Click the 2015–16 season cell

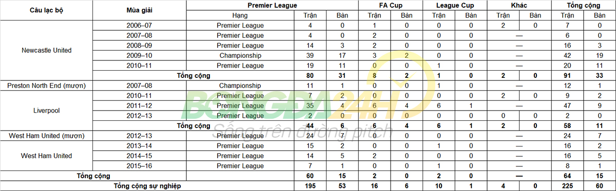click(139, 166)
